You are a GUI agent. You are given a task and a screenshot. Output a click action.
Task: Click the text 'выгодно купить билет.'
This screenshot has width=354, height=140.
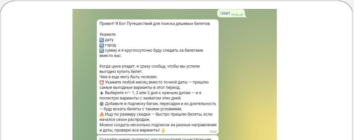121,72
